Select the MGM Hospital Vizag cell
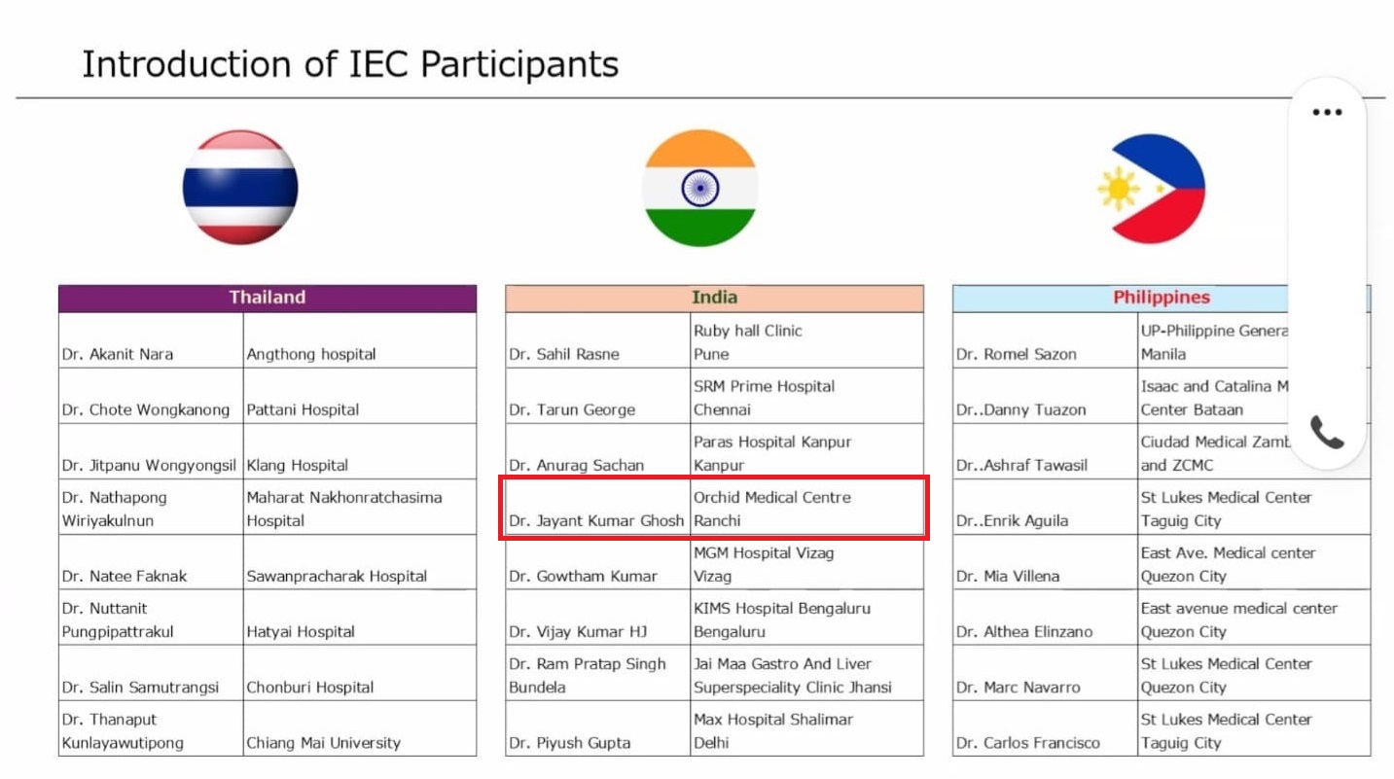 click(806, 564)
